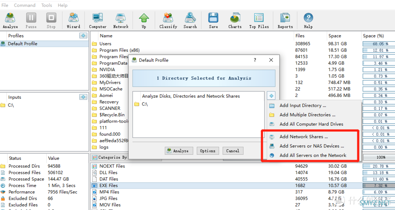Open the Wizard tool
This screenshot has height=210, width=395.
click(x=73, y=20)
